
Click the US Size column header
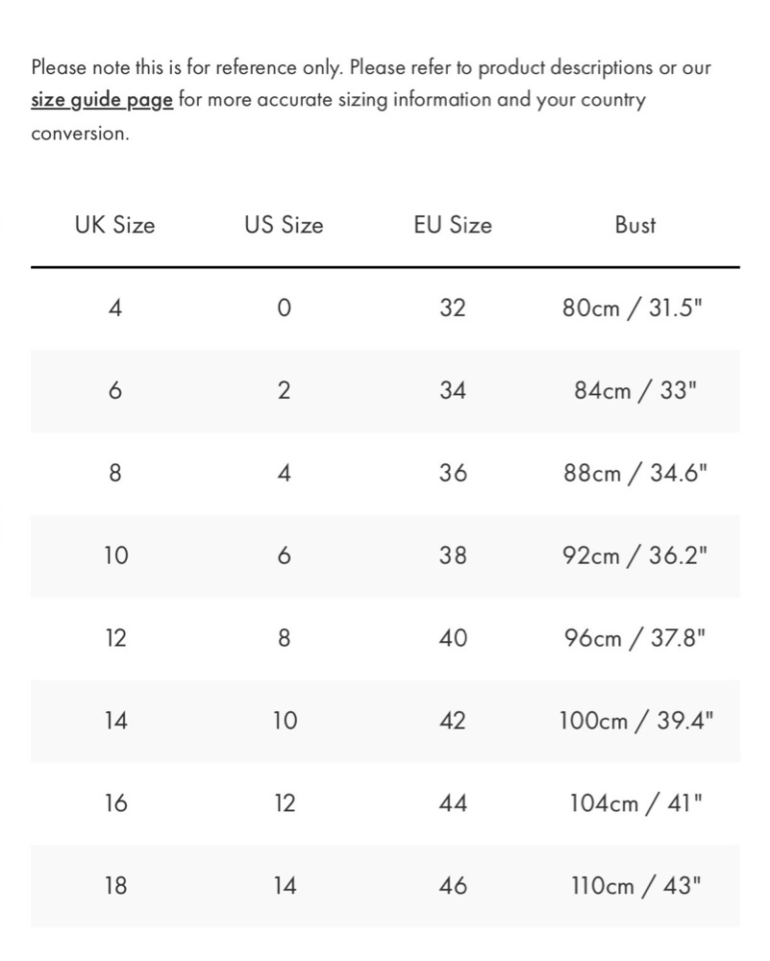click(x=284, y=225)
